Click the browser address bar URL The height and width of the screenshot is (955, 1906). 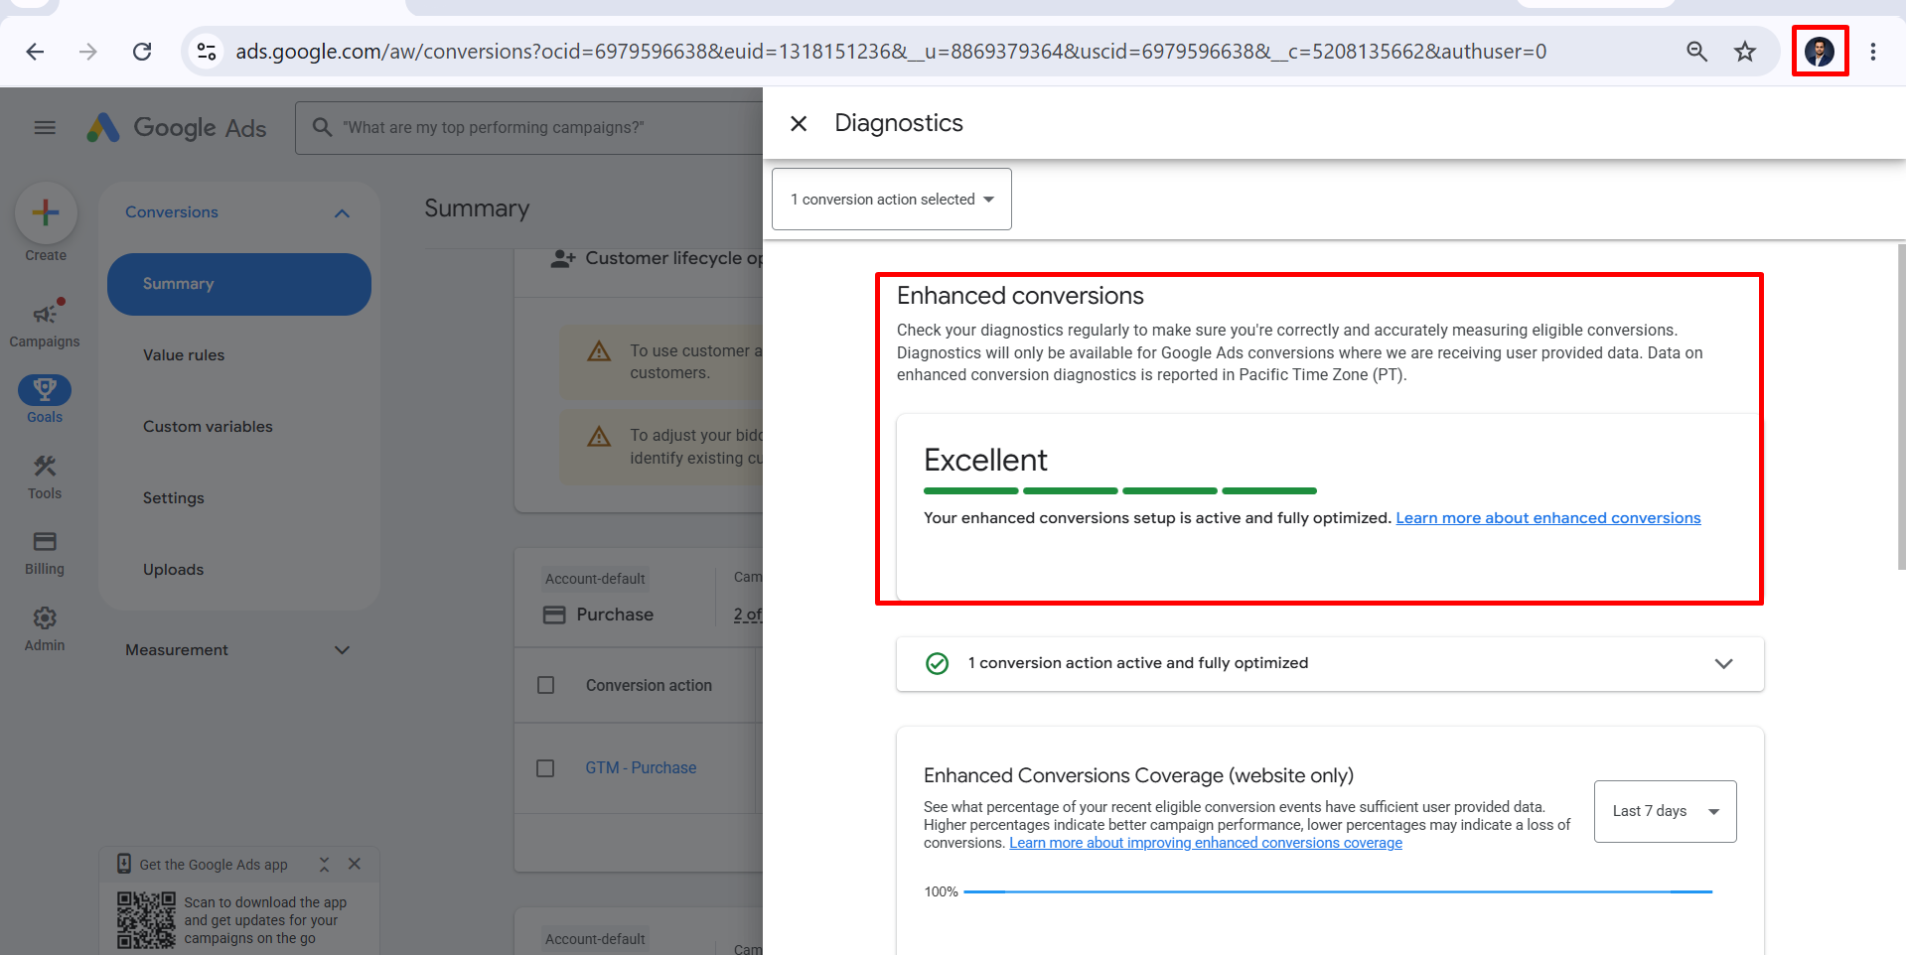click(x=891, y=52)
